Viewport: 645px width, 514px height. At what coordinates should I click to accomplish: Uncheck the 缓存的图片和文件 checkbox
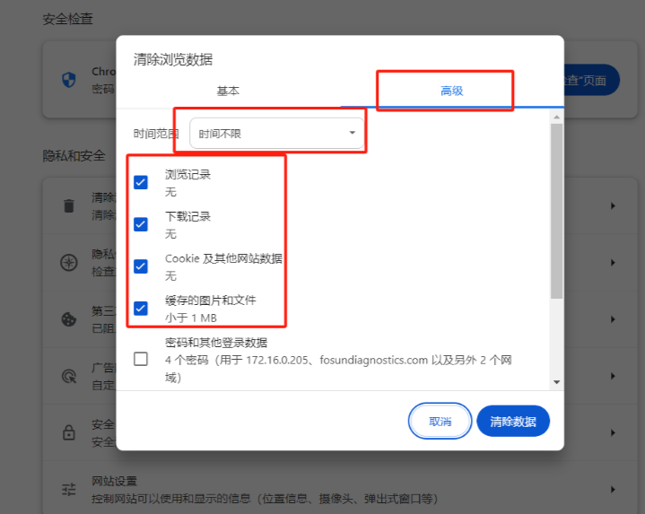pyautogui.click(x=141, y=308)
